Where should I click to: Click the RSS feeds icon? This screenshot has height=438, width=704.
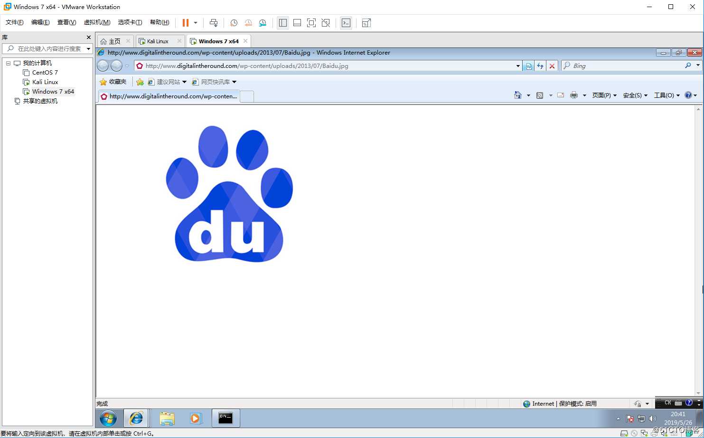click(x=540, y=95)
